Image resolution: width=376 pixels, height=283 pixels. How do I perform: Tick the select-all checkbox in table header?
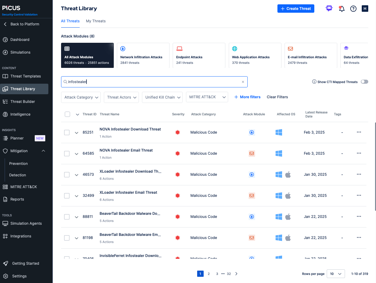pyautogui.click(x=68, y=114)
